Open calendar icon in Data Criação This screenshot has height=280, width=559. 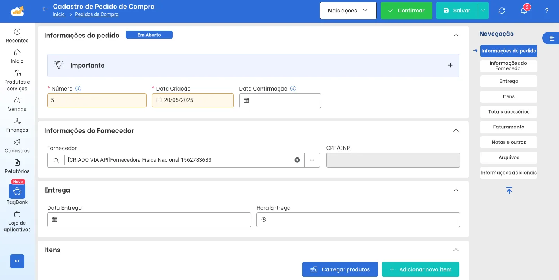[x=159, y=100]
